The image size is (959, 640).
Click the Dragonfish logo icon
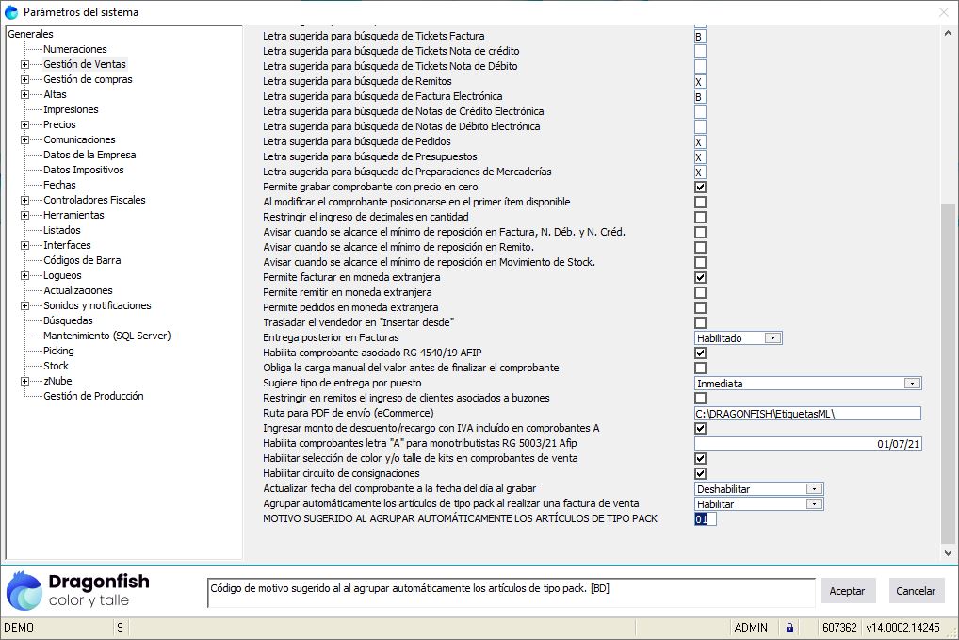[24, 590]
